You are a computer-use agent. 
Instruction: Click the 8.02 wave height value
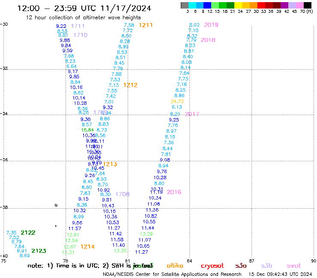tap(194, 25)
